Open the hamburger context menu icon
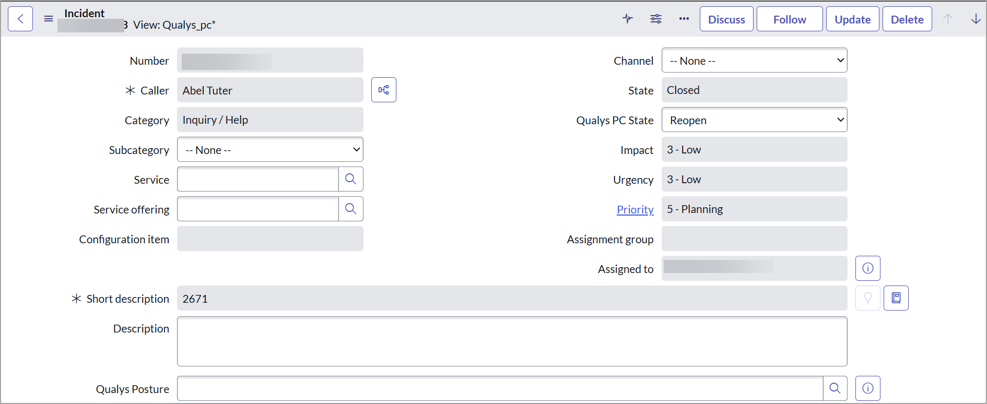Viewport: 987px width, 404px height. click(x=49, y=19)
